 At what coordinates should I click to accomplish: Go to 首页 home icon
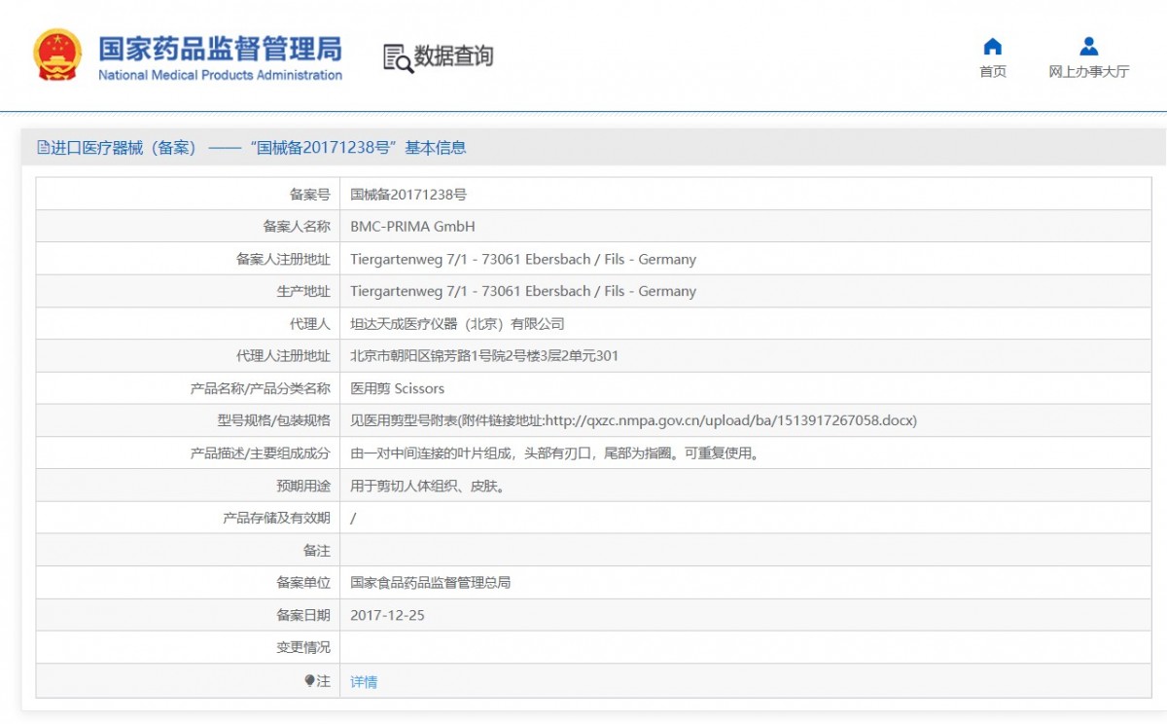coord(992,47)
